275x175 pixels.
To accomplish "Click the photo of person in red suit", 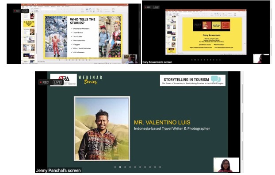I will [x=56, y=36].
